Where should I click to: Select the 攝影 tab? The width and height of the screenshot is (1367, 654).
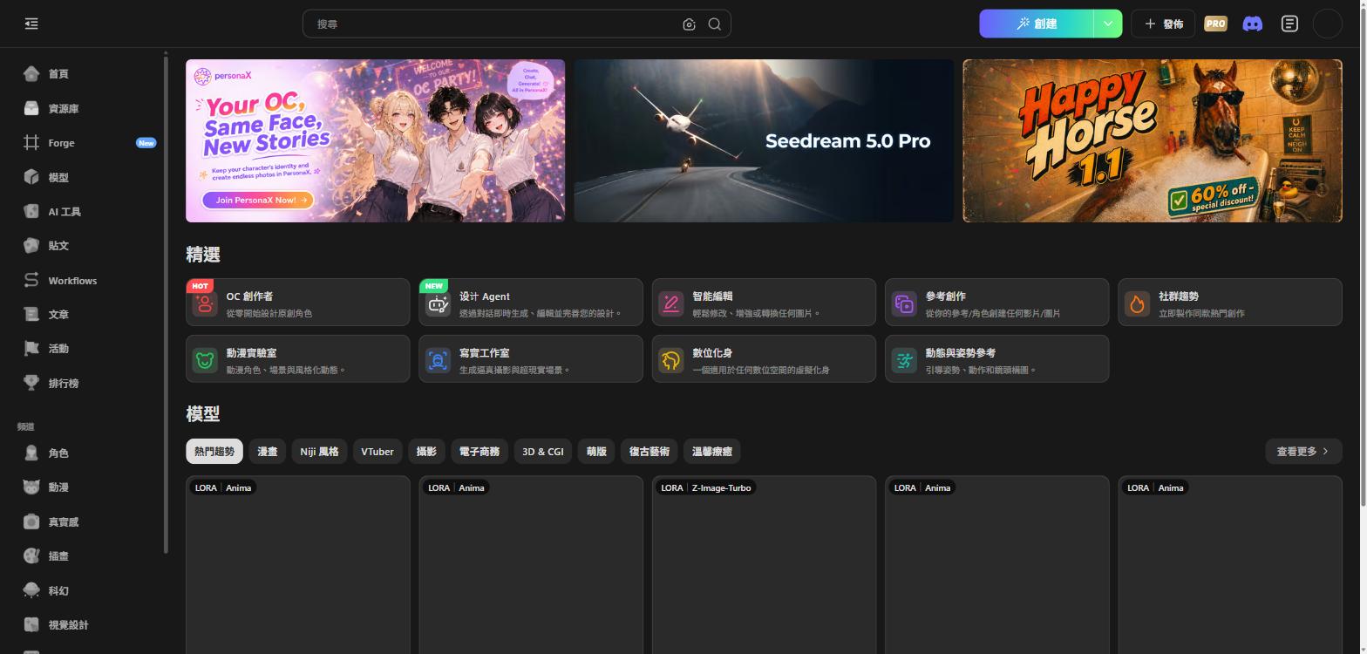[426, 451]
